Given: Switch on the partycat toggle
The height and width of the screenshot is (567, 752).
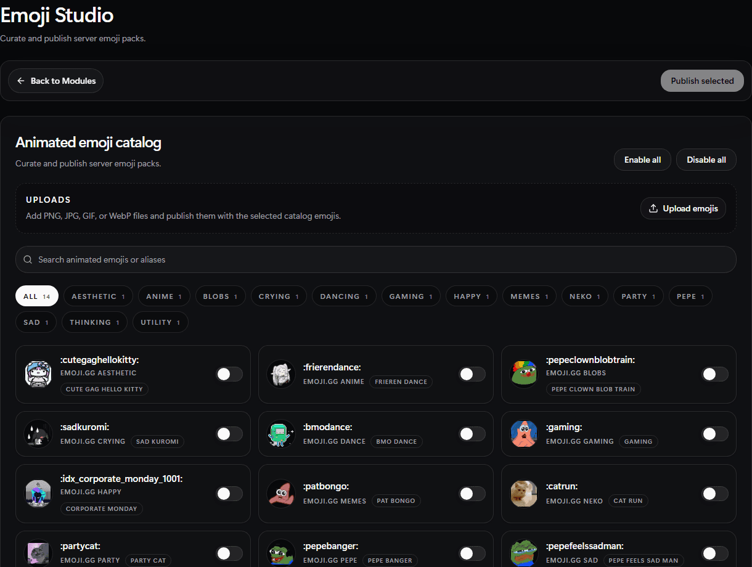Looking at the screenshot, I should pos(229,553).
